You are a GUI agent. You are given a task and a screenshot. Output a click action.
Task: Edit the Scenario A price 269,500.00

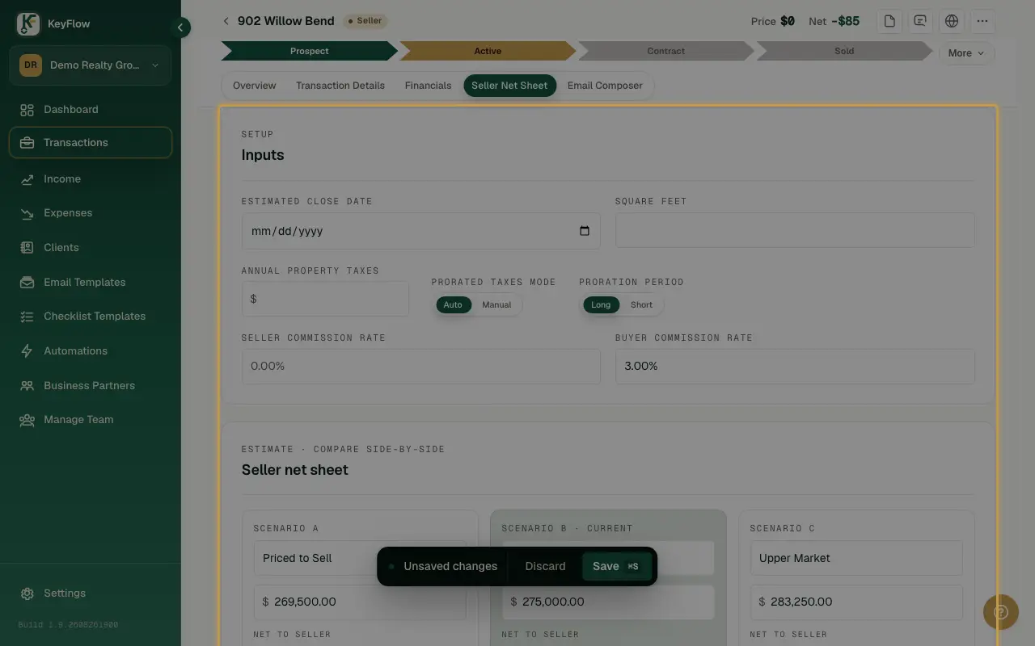pos(360,602)
